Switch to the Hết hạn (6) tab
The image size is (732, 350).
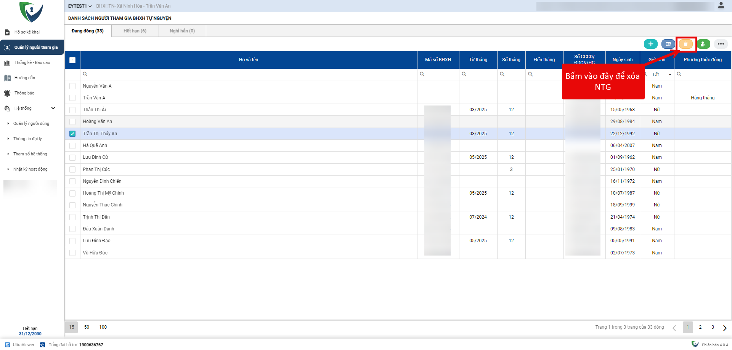coord(135,31)
